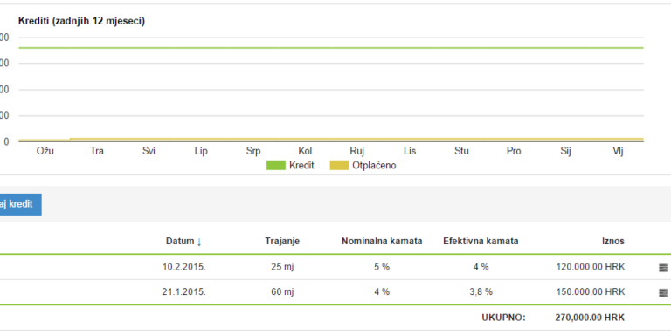Open menu icon for 120.000,00 HRK loan
The height and width of the screenshot is (335, 671).
pos(663,268)
